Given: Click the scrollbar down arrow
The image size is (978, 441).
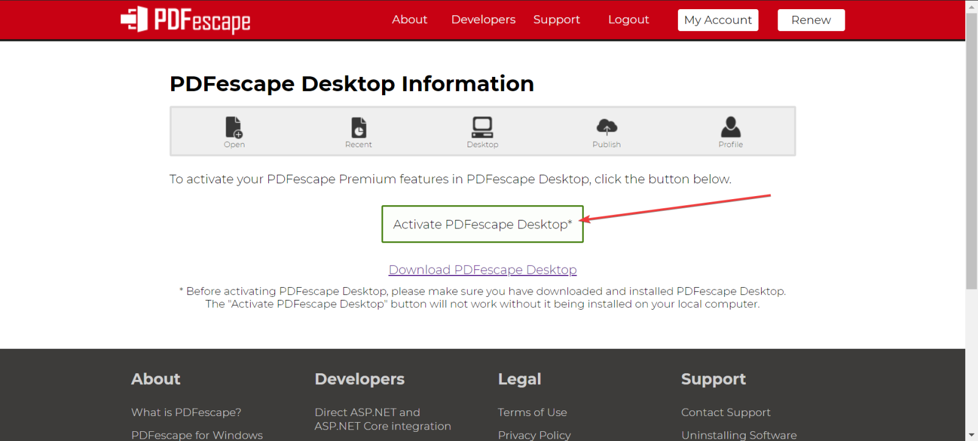Looking at the screenshot, I should [972, 435].
